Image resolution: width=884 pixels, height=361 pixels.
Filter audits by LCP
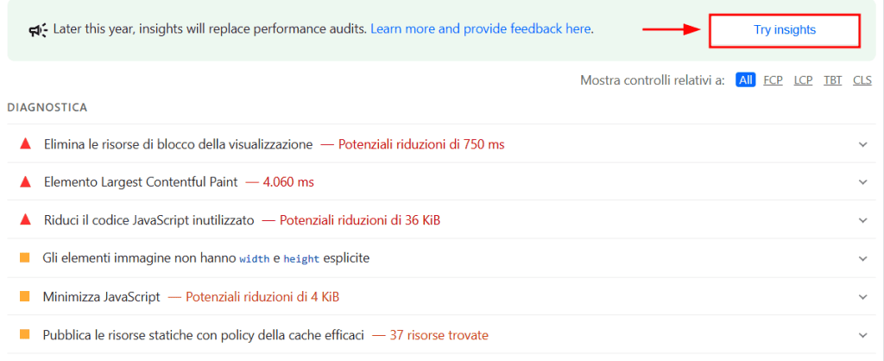(x=803, y=80)
